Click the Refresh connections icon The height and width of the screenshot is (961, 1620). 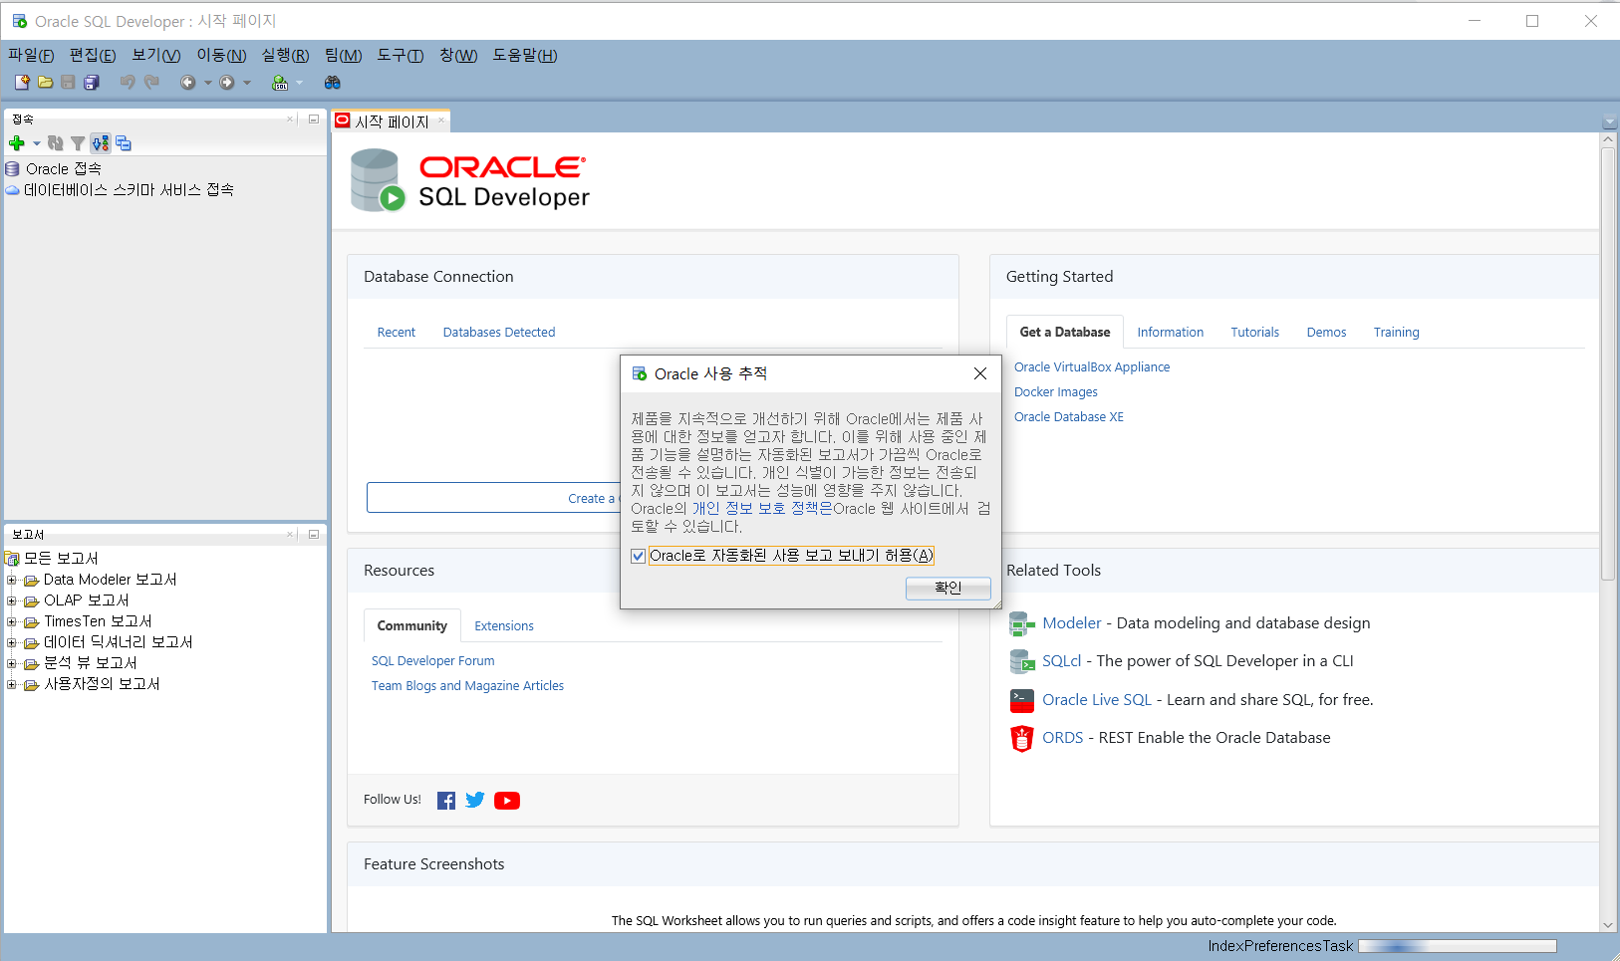click(x=56, y=143)
